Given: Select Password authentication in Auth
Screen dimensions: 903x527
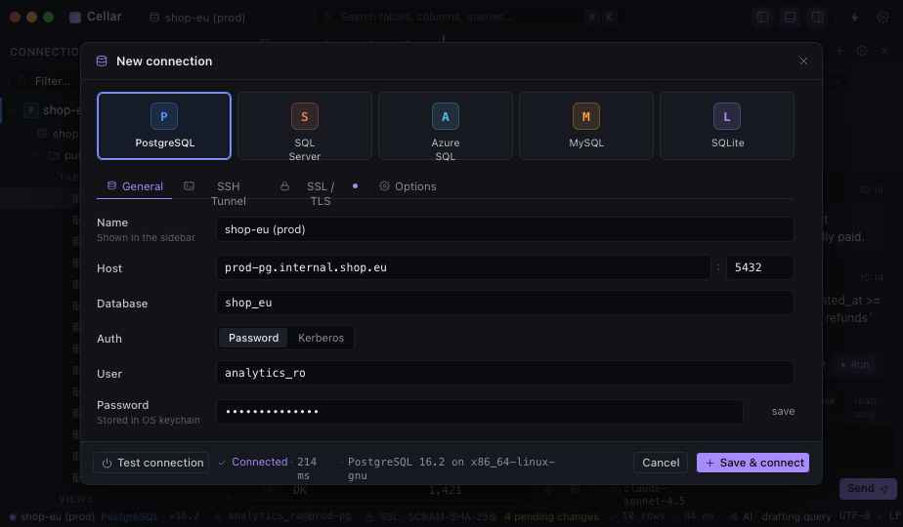Looking at the screenshot, I should pos(253,338).
